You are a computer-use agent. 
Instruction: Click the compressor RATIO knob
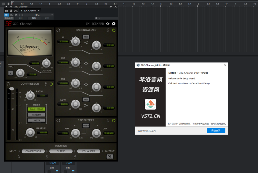tap(30, 95)
